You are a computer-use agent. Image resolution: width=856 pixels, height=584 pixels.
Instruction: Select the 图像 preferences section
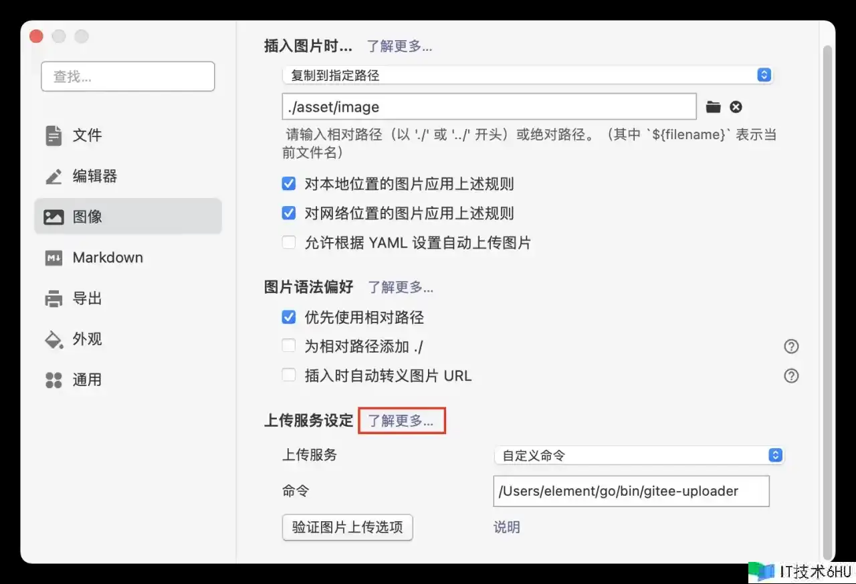[128, 217]
